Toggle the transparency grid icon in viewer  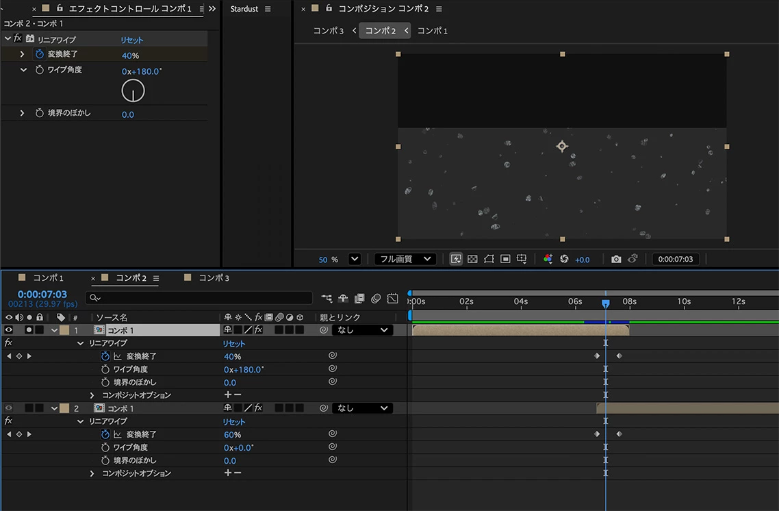click(472, 259)
